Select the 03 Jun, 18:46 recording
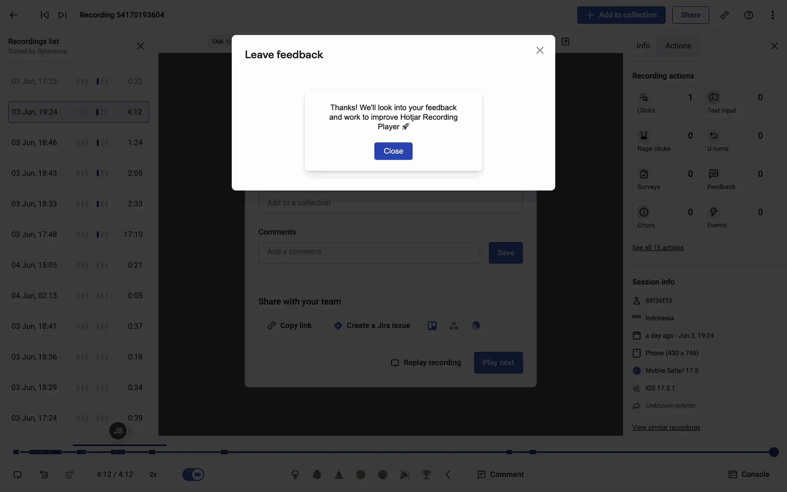Image resolution: width=787 pixels, height=492 pixels. pos(78,143)
